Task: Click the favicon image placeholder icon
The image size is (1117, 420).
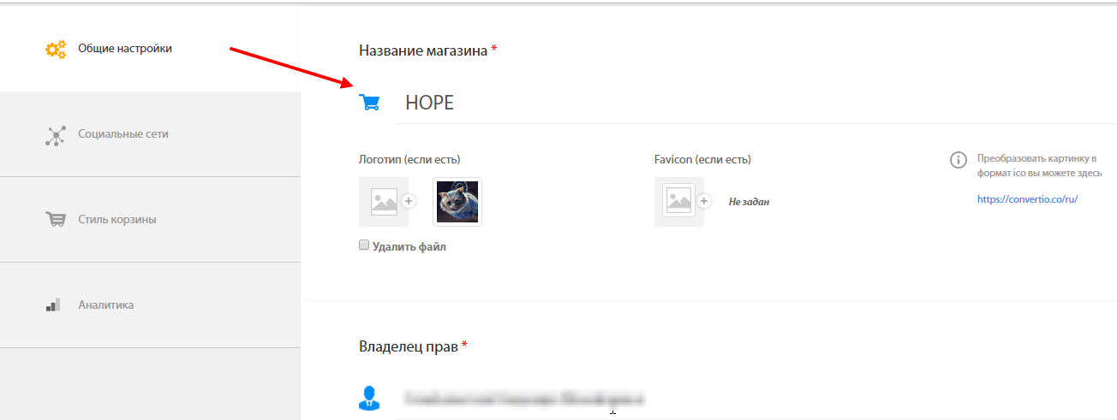Action: coord(679,202)
